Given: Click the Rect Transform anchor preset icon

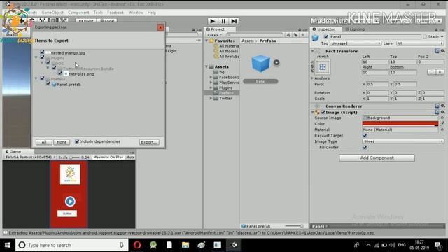Looking at the screenshot, I should 323,67.
